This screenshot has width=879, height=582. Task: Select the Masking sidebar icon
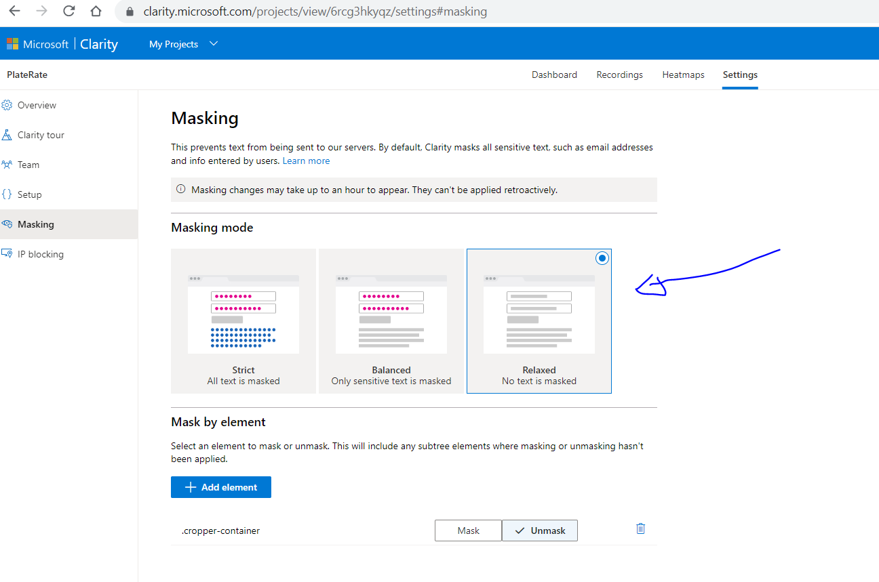tap(7, 224)
